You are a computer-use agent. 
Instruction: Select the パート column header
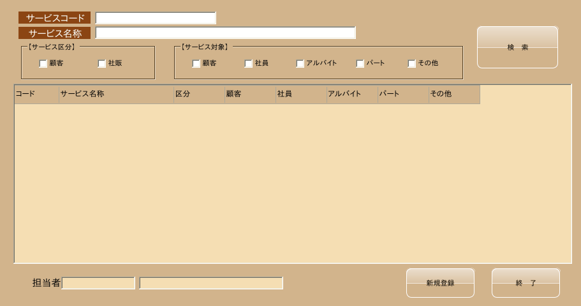click(x=403, y=95)
